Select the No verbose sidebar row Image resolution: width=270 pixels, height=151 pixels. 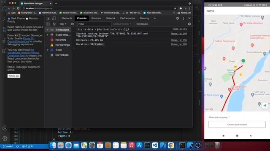[58, 55]
